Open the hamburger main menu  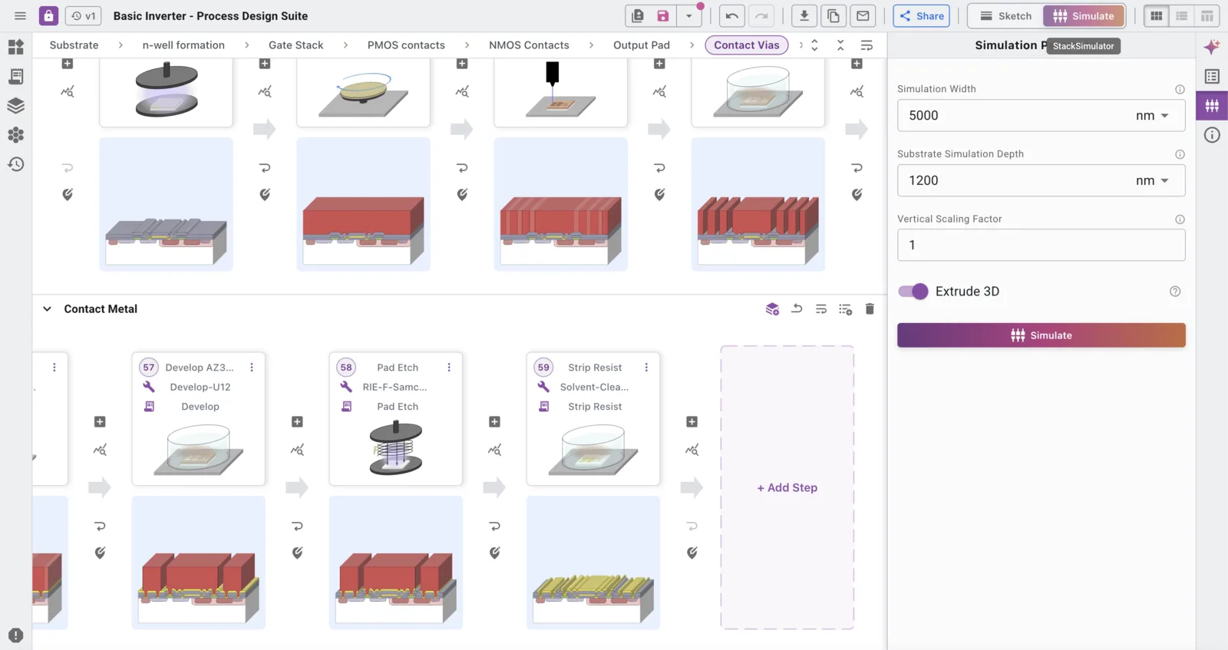(21, 16)
